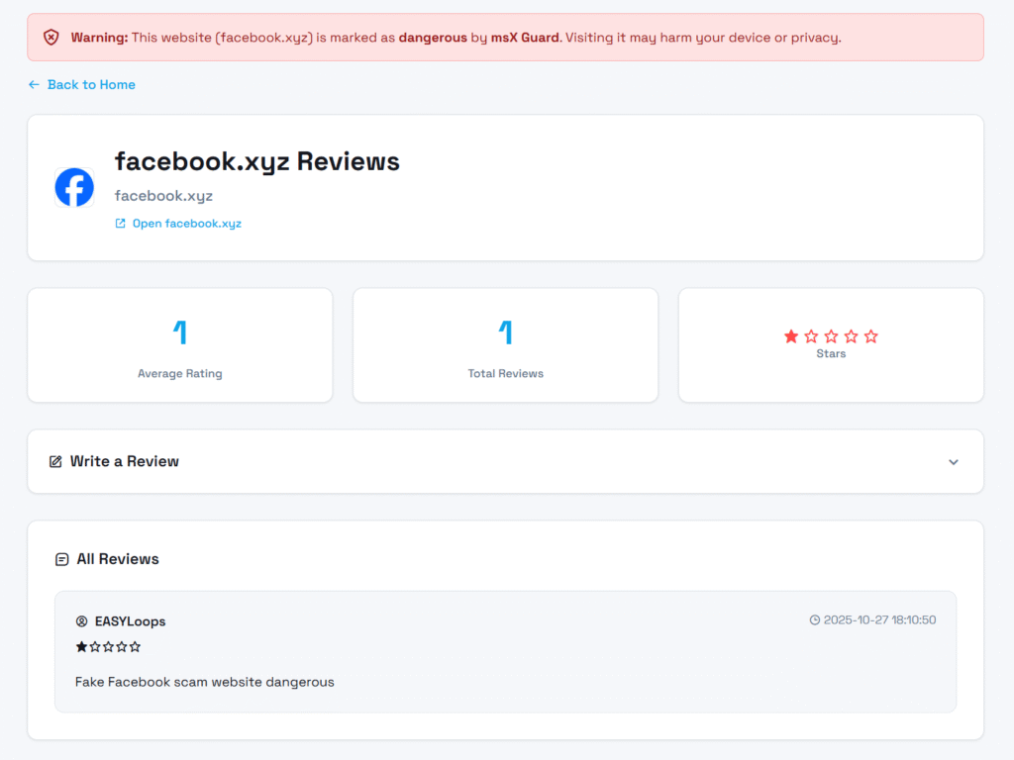Click the external link icon beside Open facebook.xyz
Viewport: 1014px width, 760px height.
pos(121,224)
